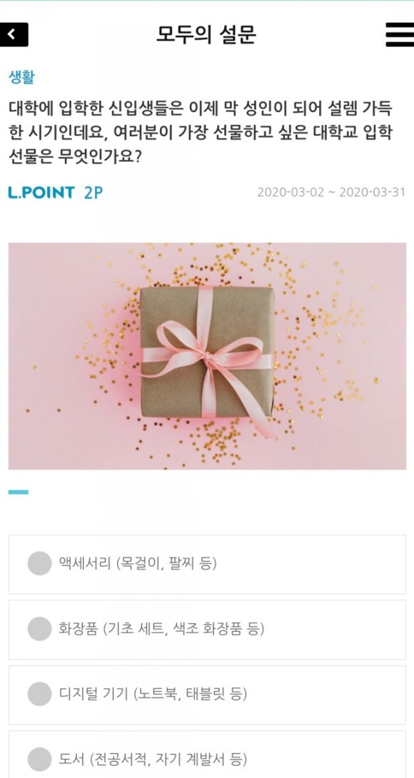Screen dimensions: 414x778
Task: Click the survey date range text
Action: 331,193
